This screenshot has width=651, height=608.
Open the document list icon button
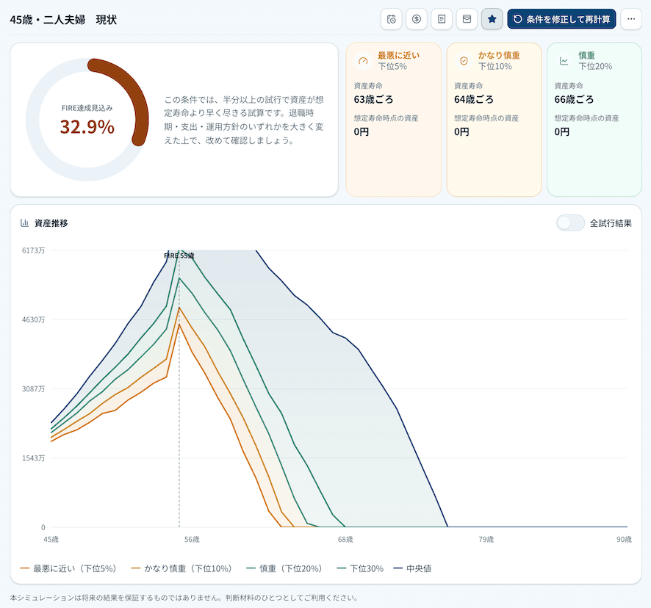click(x=442, y=19)
